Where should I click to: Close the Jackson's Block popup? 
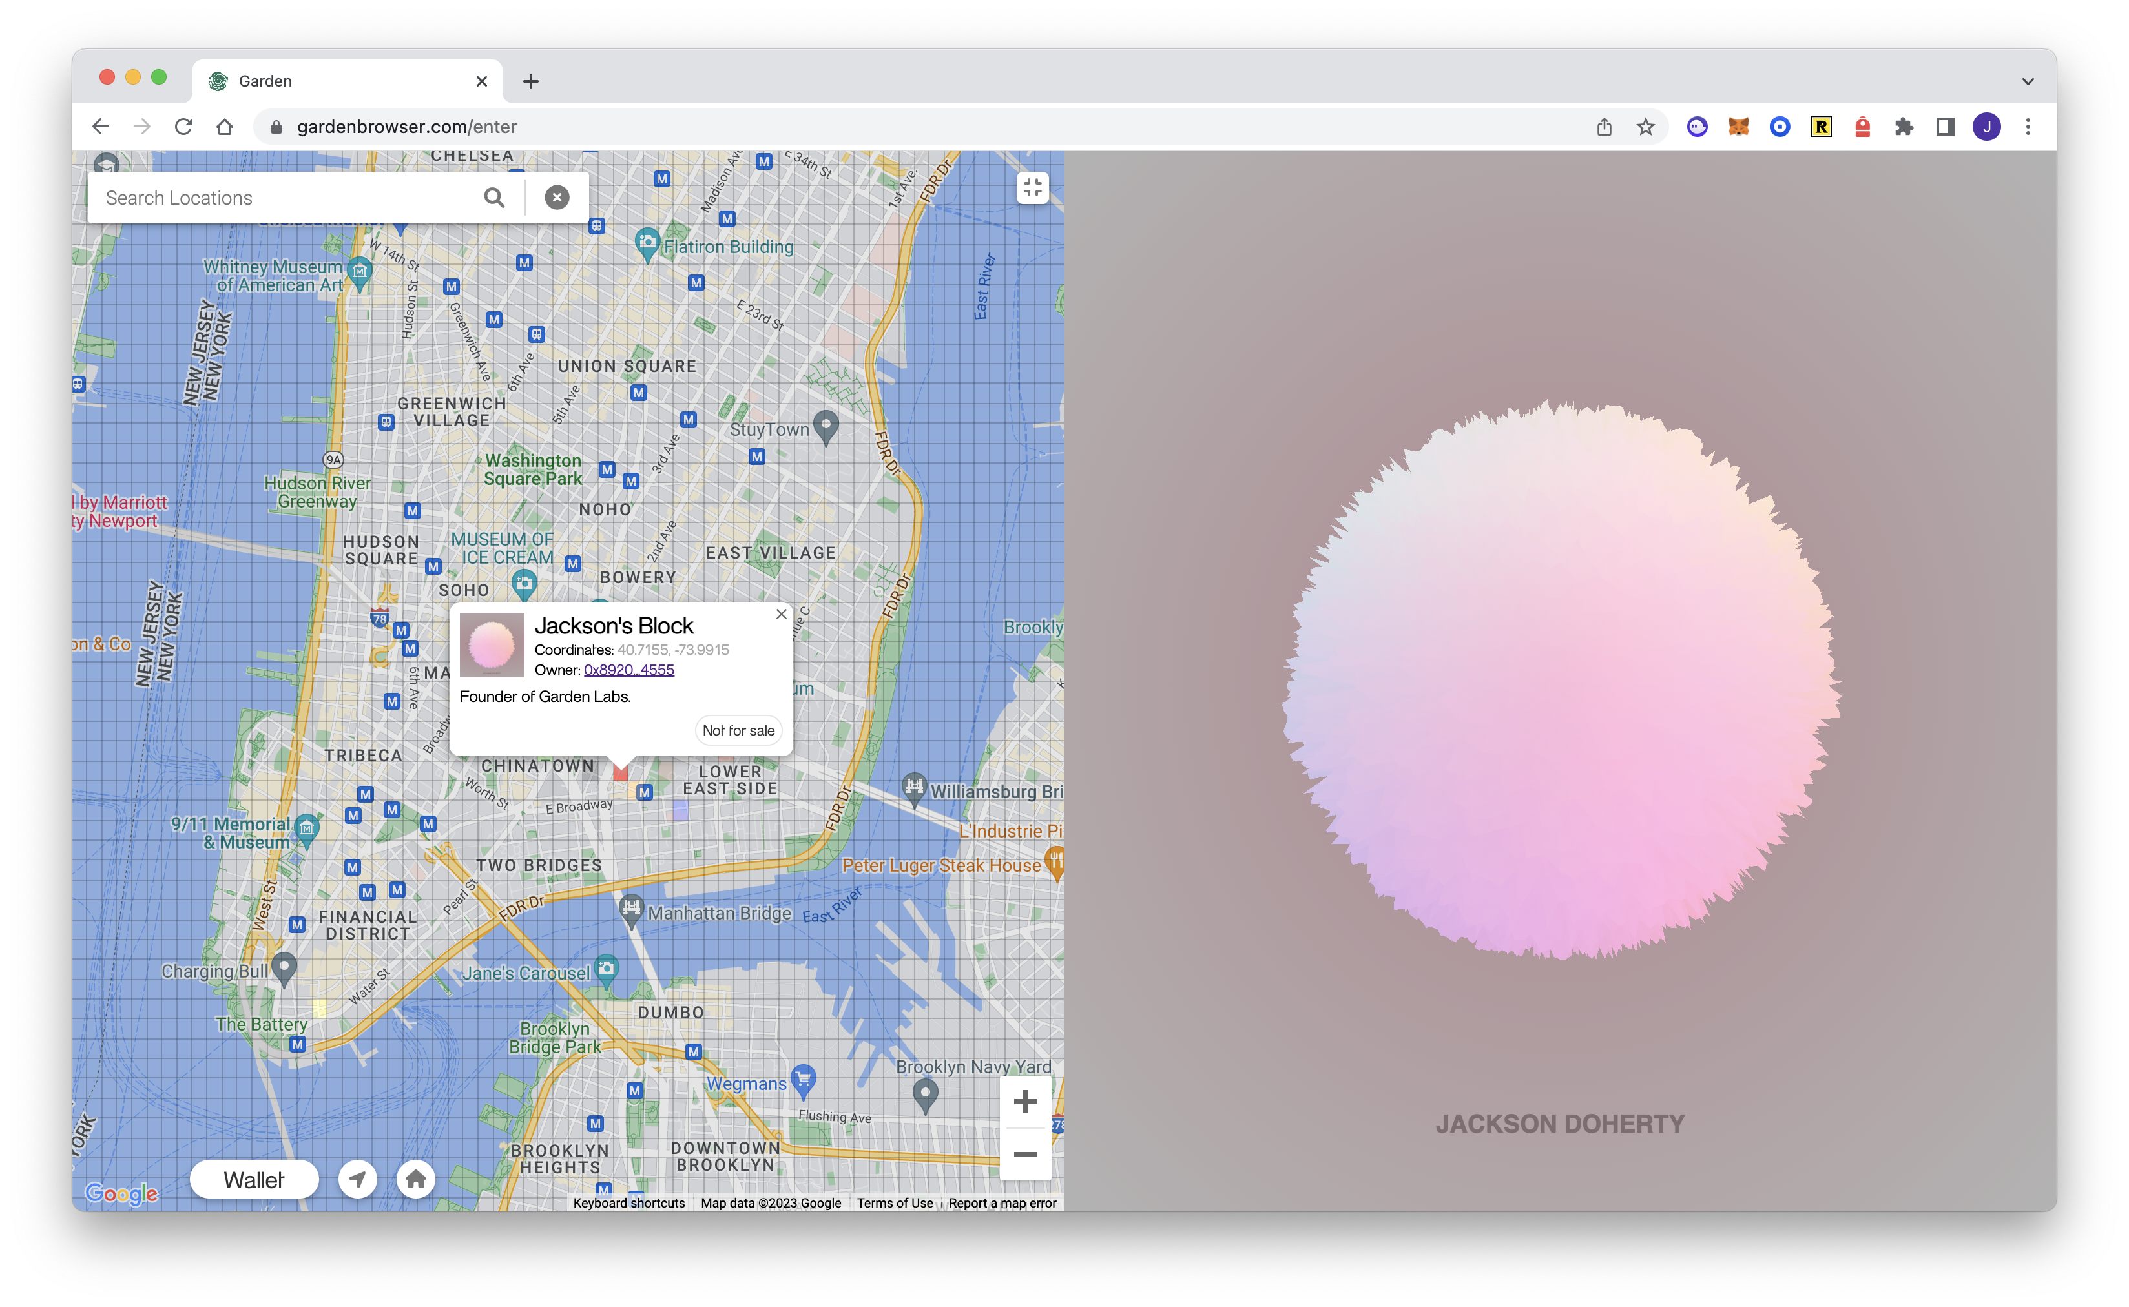point(782,615)
